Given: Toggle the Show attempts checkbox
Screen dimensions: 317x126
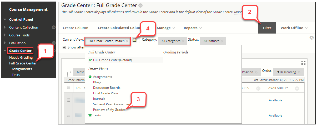Looking at the screenshot, I should 64,47.
